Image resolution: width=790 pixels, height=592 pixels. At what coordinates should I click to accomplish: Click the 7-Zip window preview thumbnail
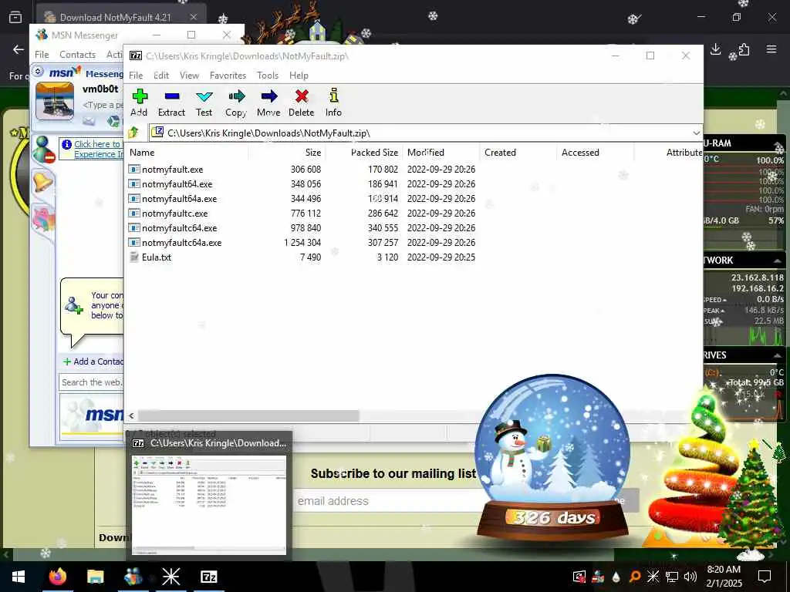coord(209,505)
